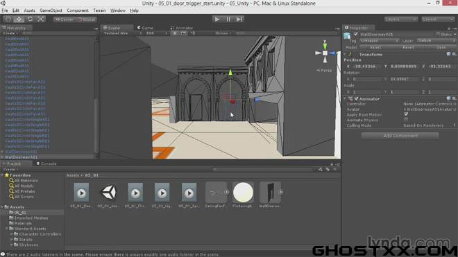Click the Pause button in the toolbar
The width and height of the screenshot is (458, 257).
[x=228, y=19]
